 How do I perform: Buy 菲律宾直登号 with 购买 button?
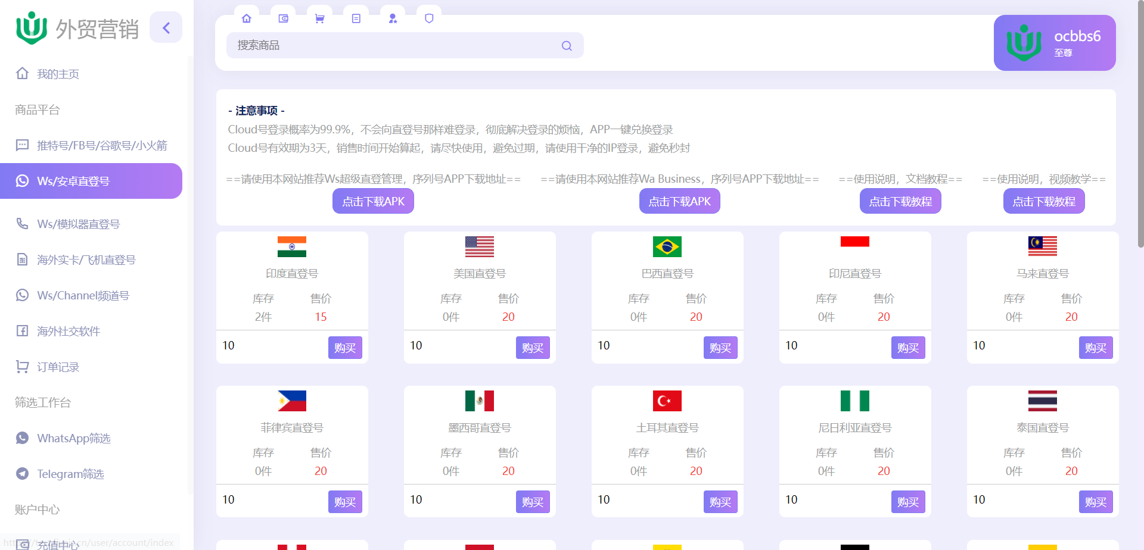click(345, 502)
